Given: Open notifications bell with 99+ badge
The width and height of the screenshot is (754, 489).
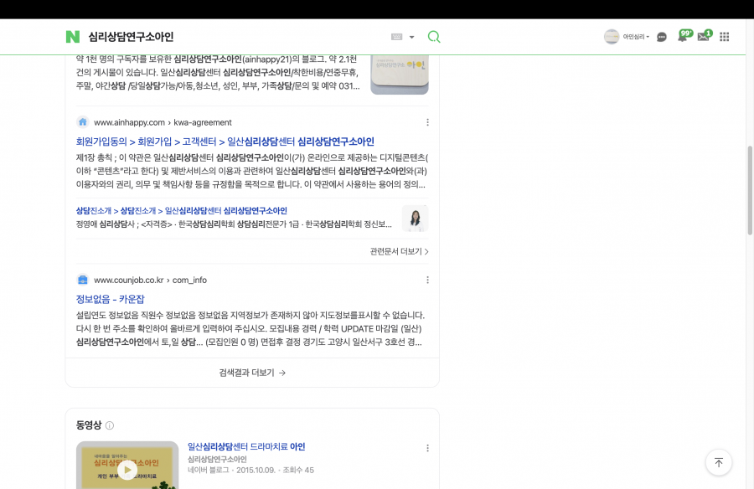Looking at the screenshot, I should tap(683, 37).
